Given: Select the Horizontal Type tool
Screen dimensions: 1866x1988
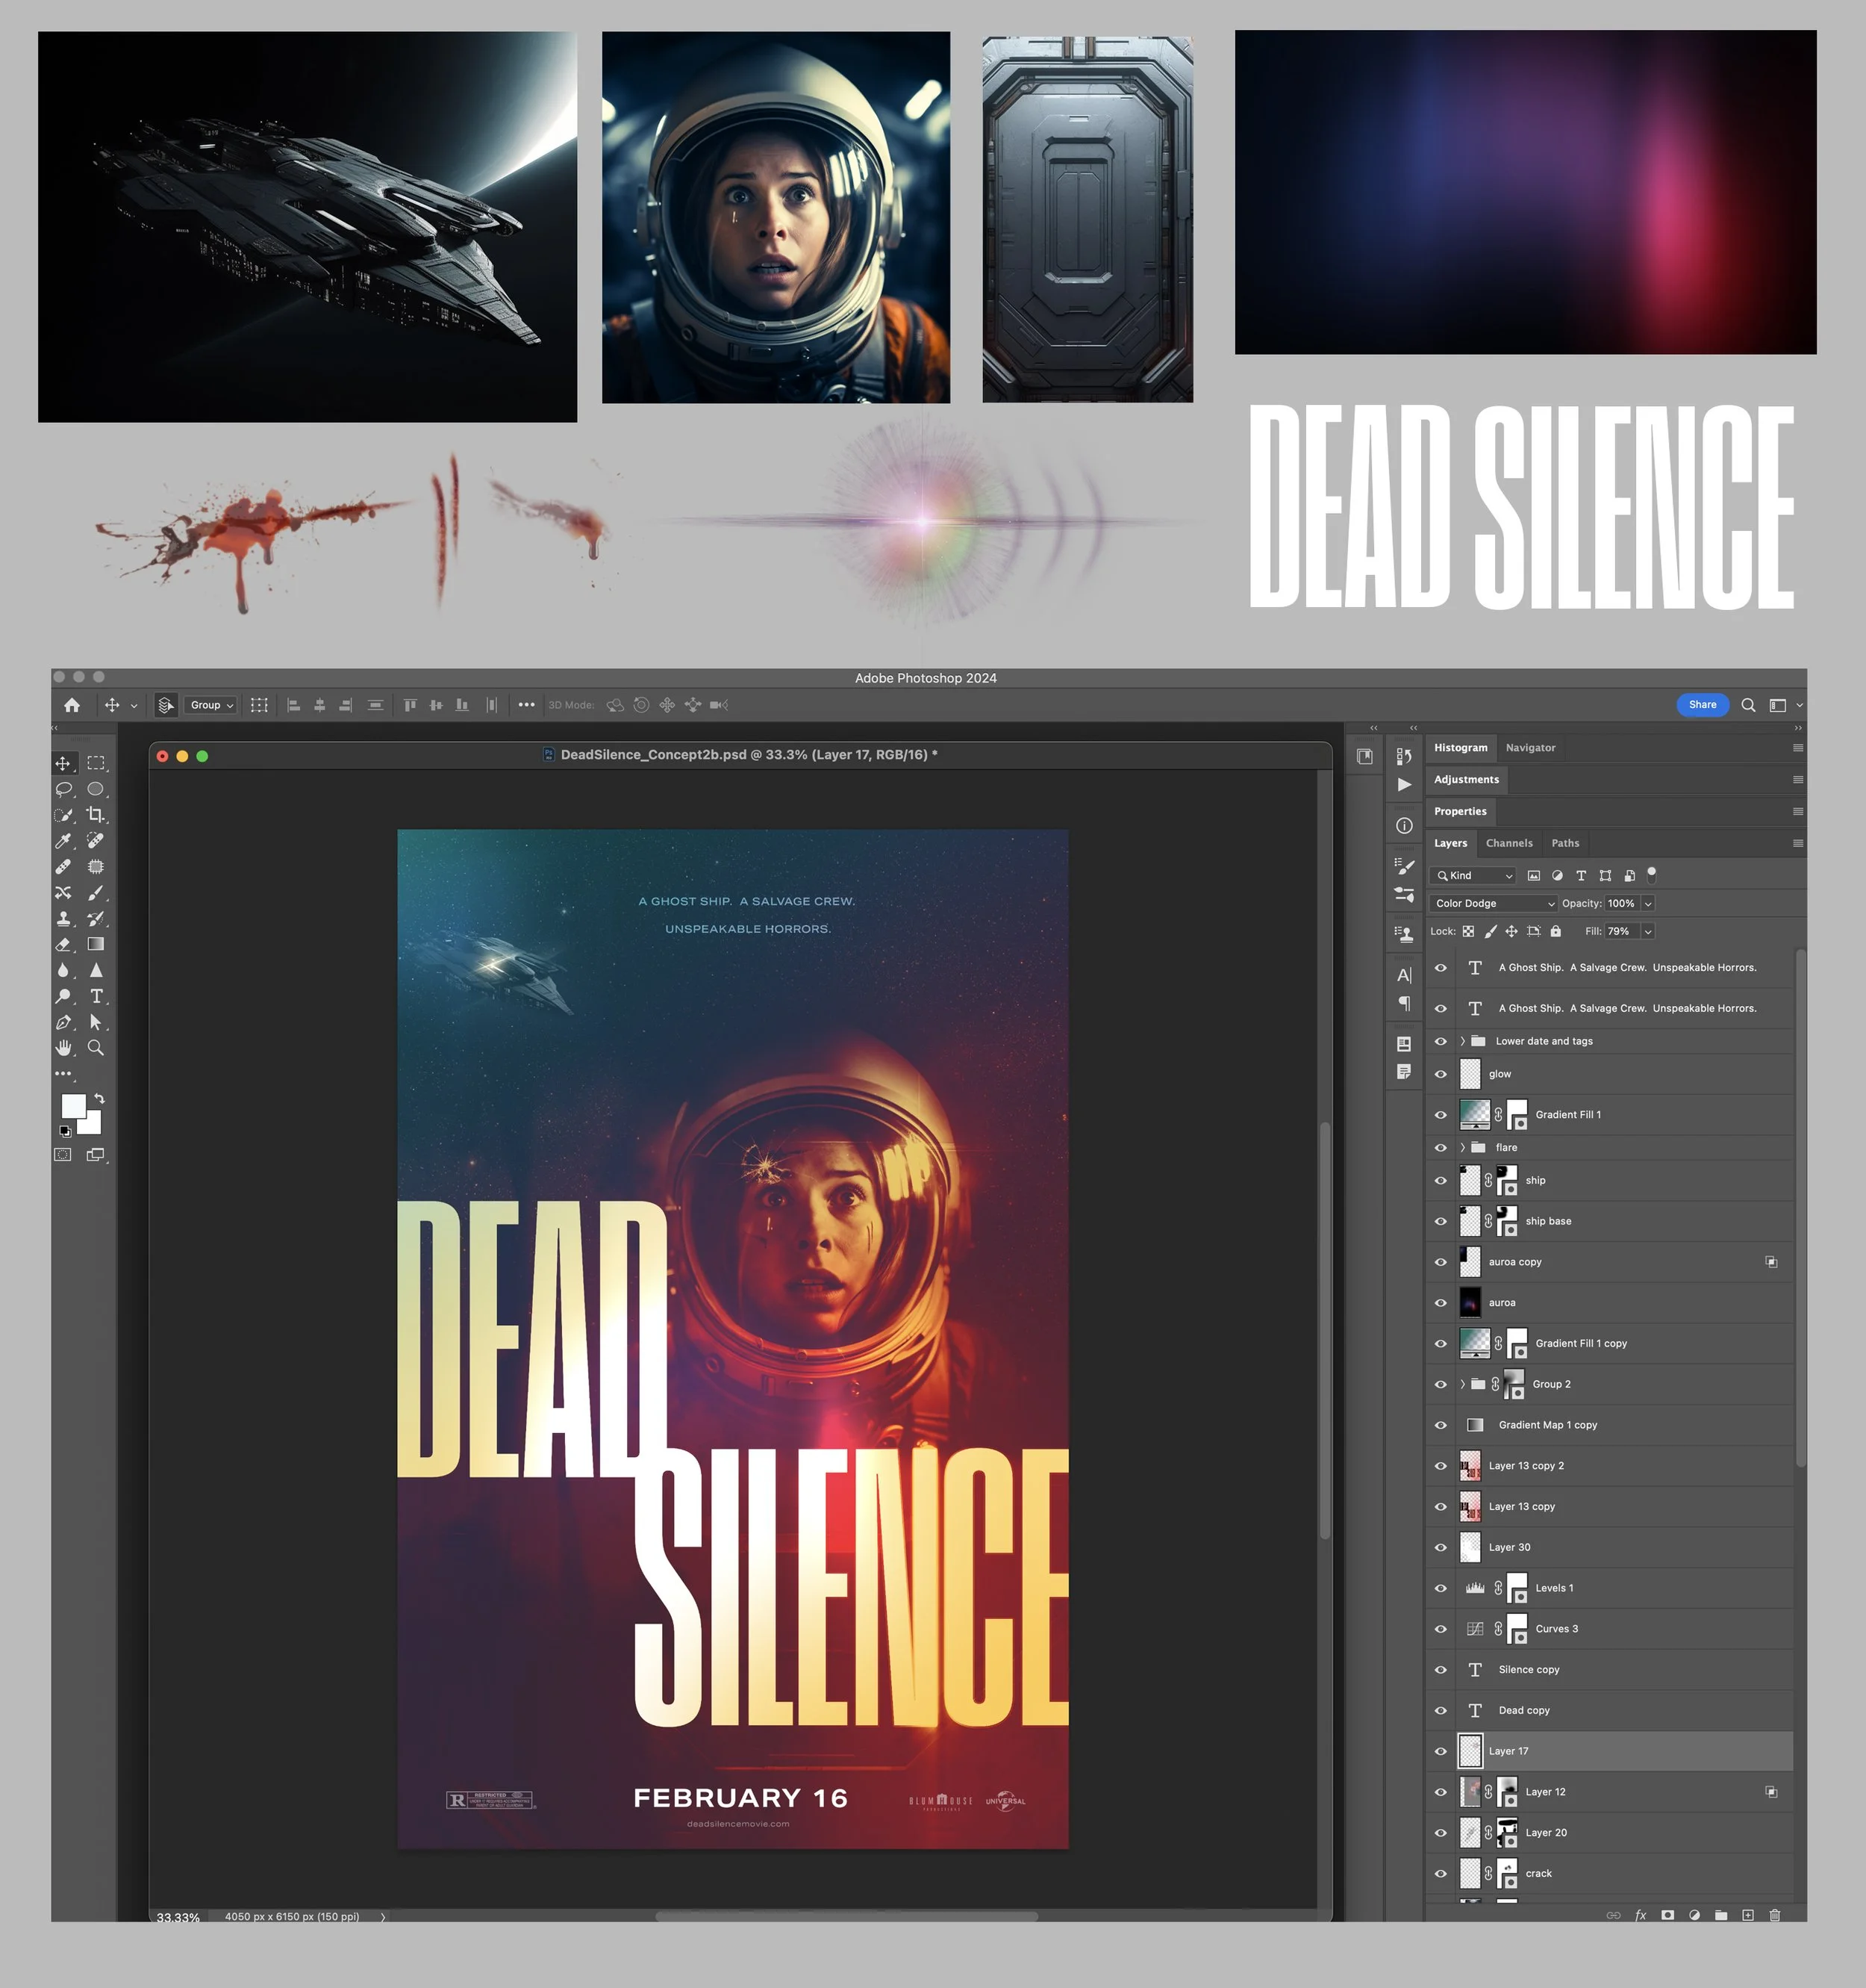Looking at the screenshot, I should (x=96, y=996).
